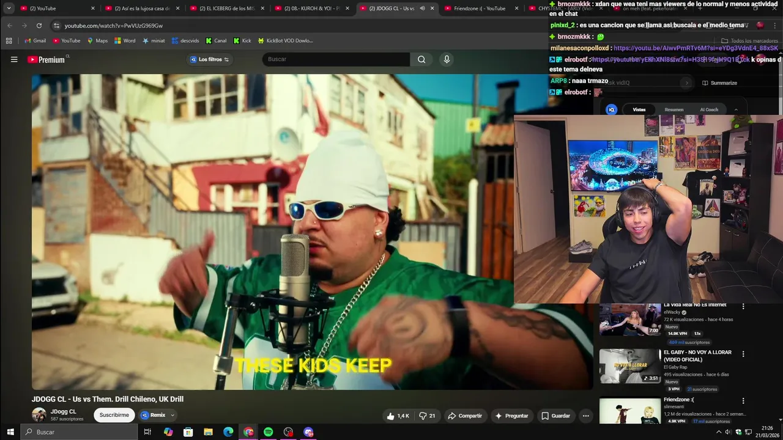
Task: Open the YouTube hamburger guide menu
Action: [14, 59]
